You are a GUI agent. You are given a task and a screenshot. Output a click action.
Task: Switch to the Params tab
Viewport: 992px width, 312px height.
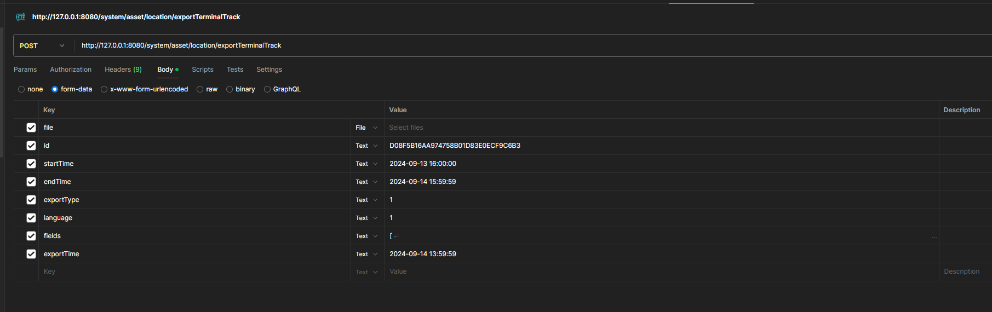point(25,70)
